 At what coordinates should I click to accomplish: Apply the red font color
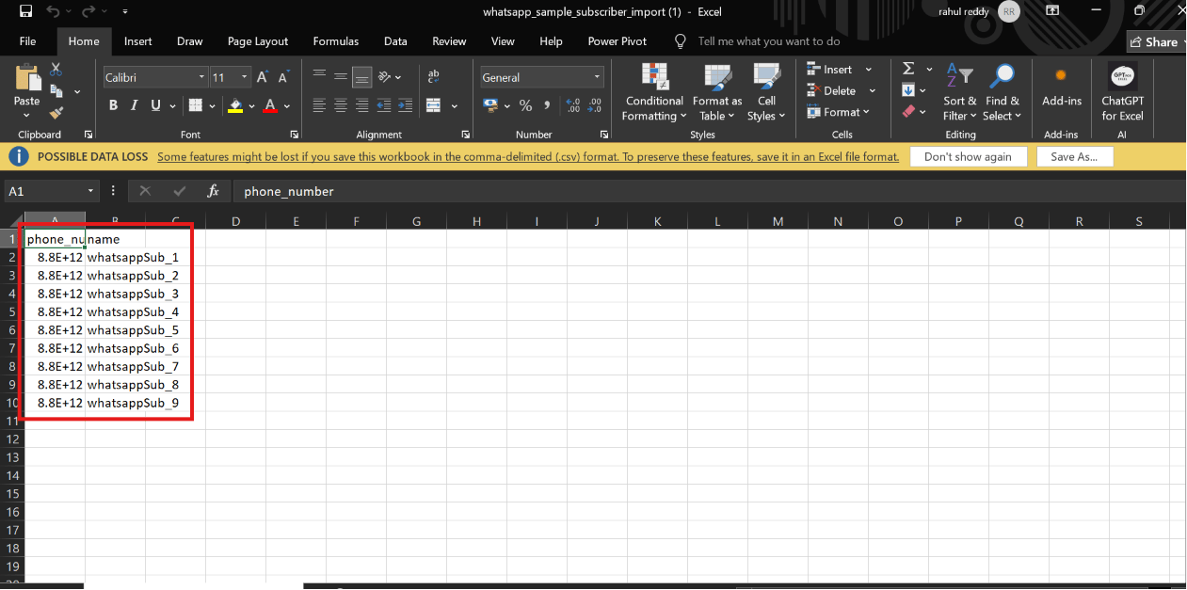pyautogui.click(x=271, y=105)
